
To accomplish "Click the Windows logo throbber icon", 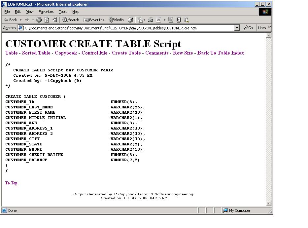I will click(x=265, y=12).
